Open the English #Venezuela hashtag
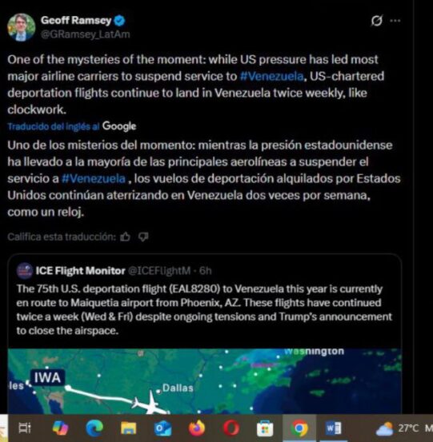Screen dimensions: 433x442 (x=272, y=77)
